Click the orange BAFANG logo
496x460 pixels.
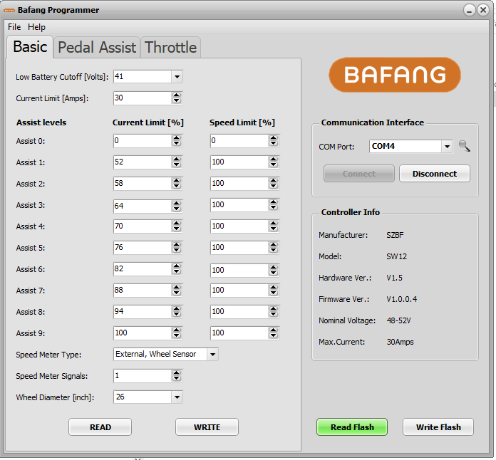coord(394,75)
